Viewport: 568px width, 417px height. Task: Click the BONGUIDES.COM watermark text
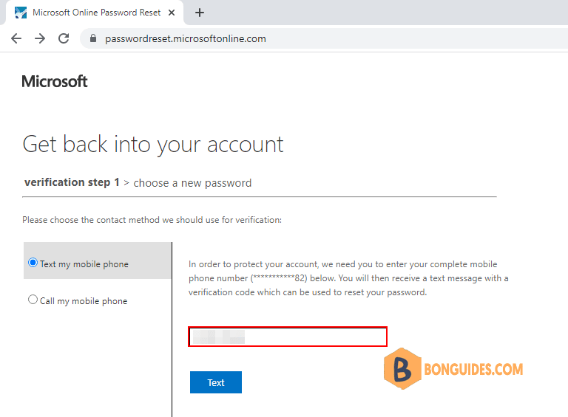coord(473,369)
